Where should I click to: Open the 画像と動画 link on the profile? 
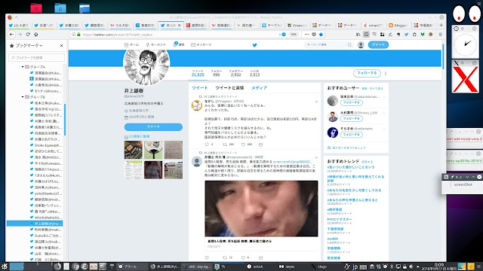coord(139,136)
